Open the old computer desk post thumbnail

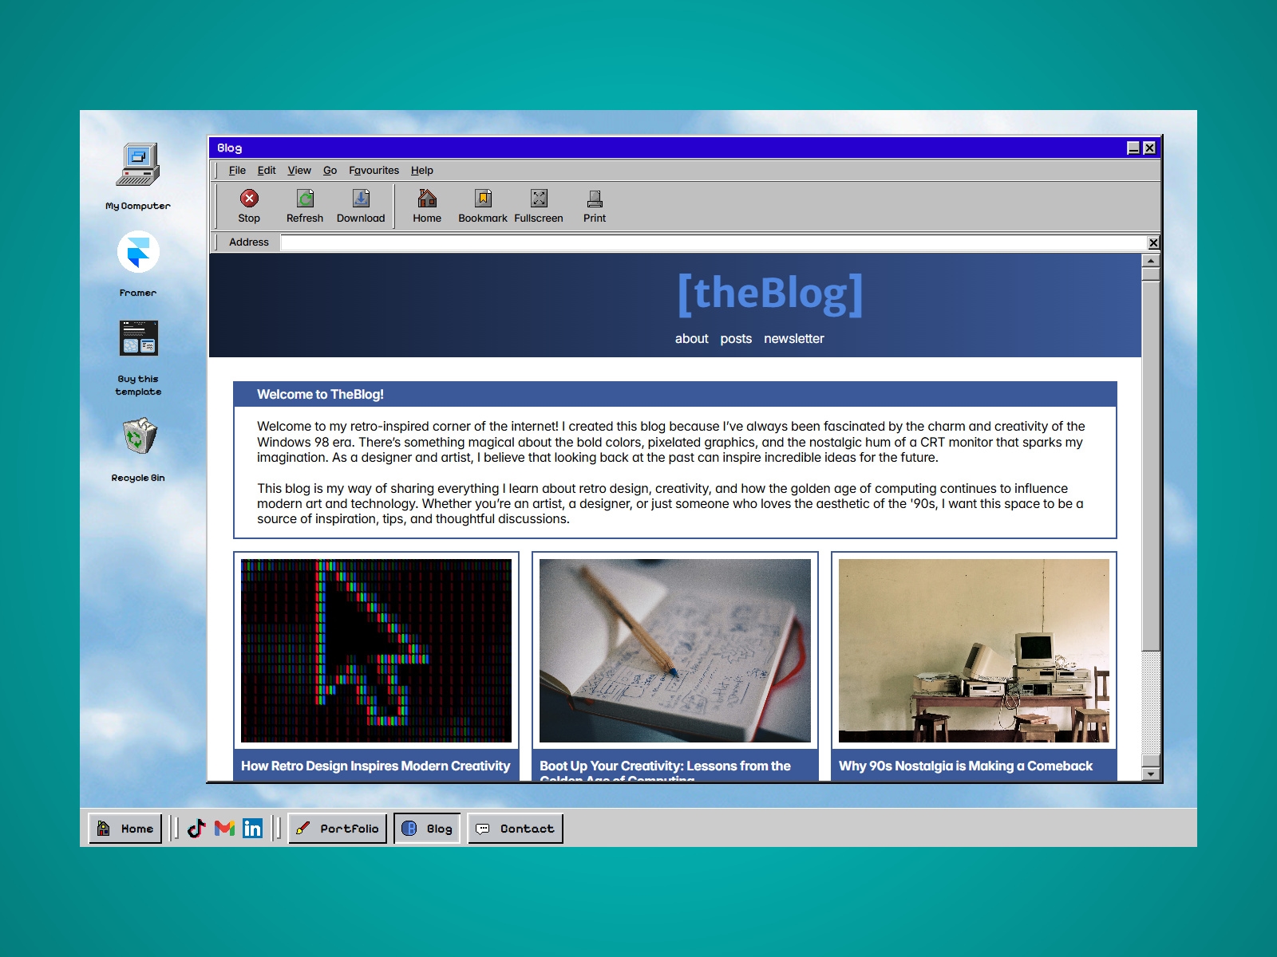tap(974, 651)
